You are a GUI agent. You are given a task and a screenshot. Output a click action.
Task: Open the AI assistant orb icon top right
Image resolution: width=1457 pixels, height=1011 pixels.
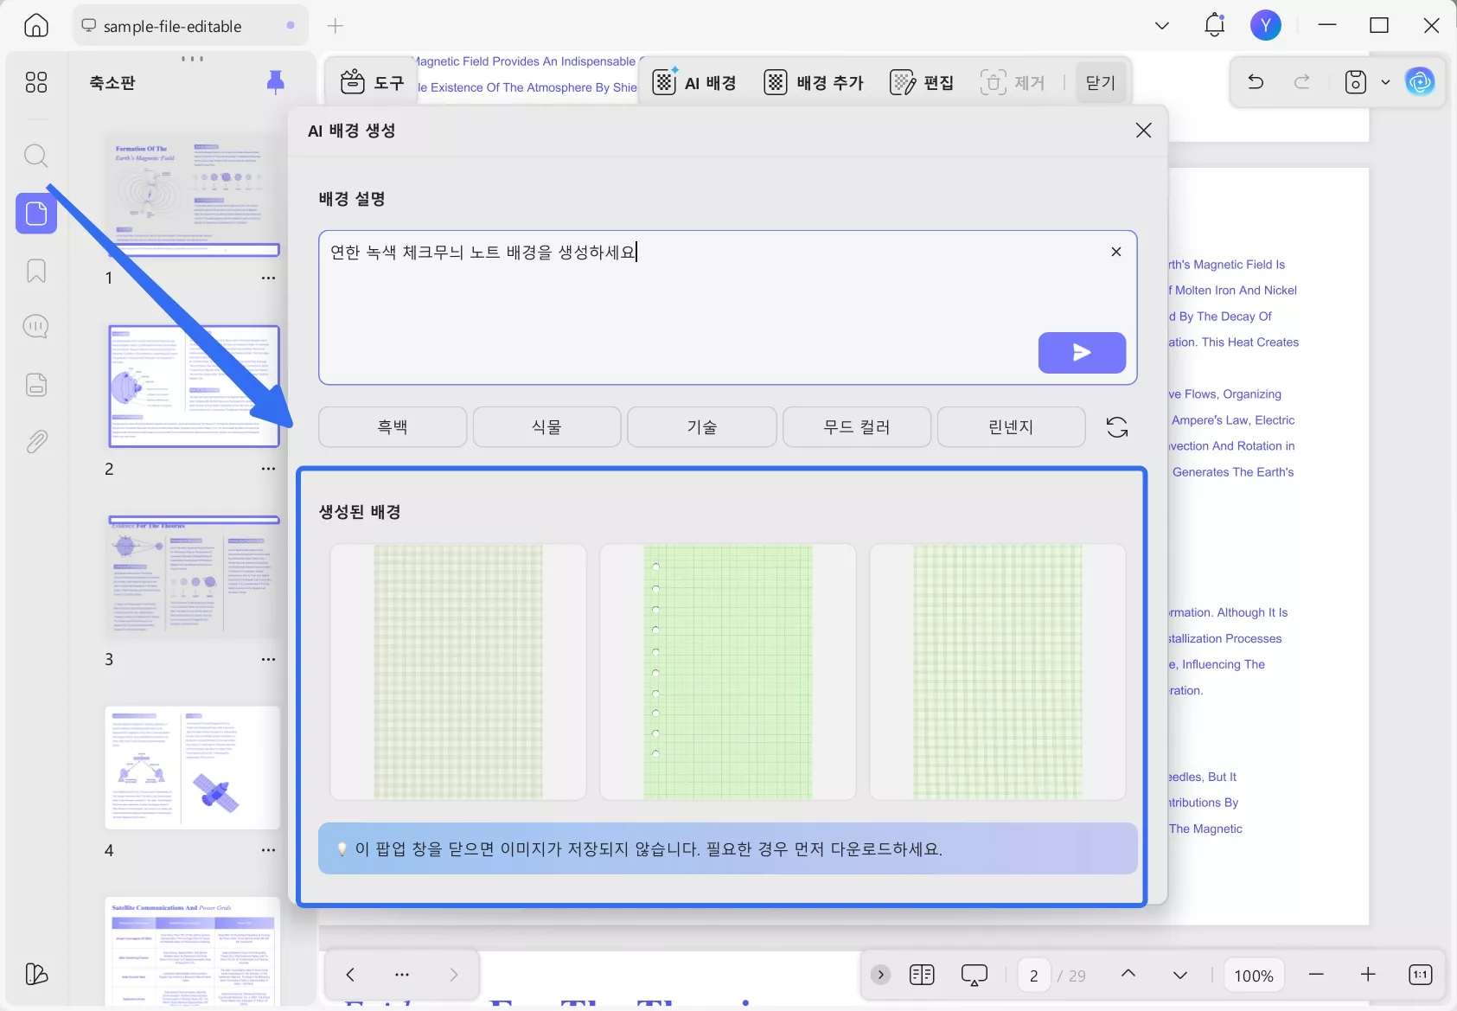pos(1421,82)
